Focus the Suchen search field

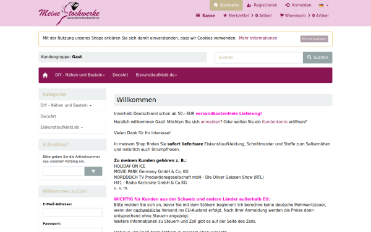(x=259, y=58)
